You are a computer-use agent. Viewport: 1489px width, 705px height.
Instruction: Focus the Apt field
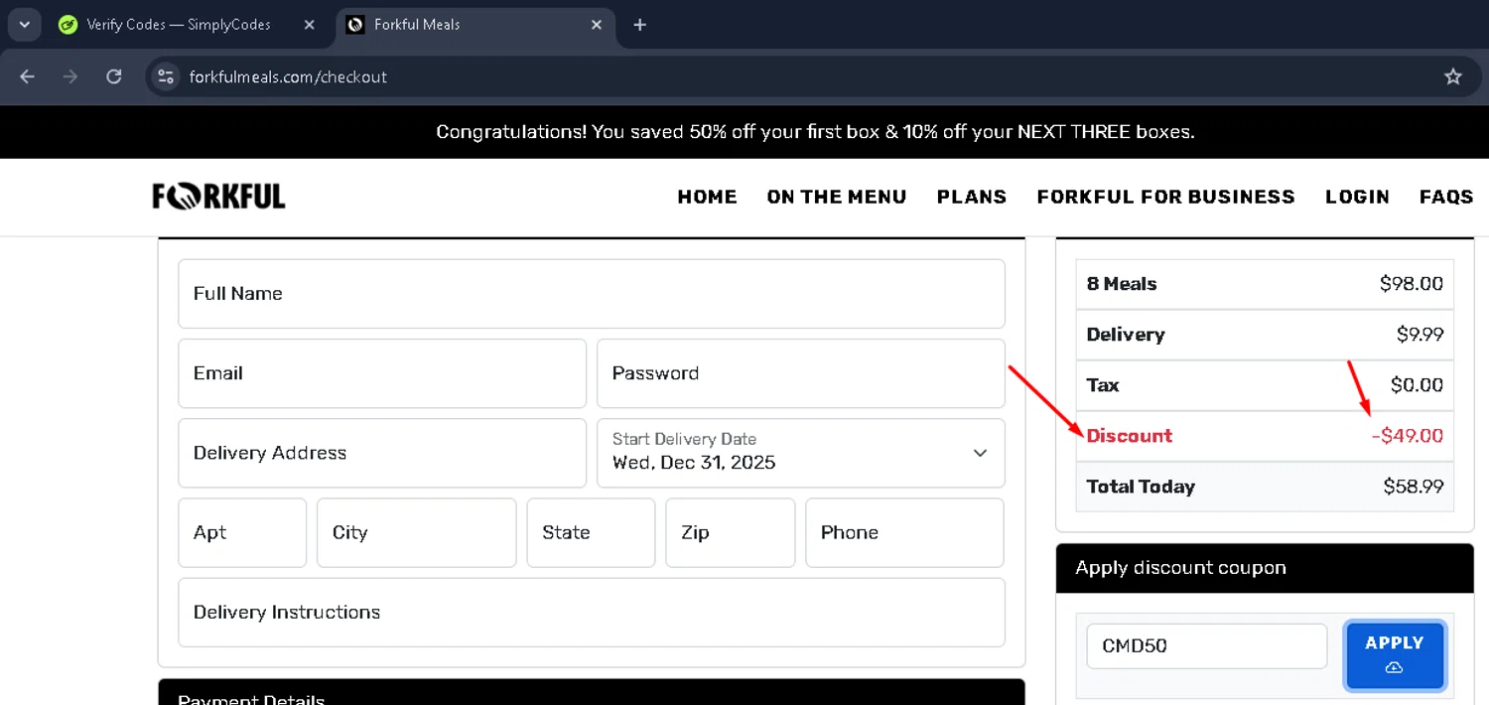tap(242, 532)
